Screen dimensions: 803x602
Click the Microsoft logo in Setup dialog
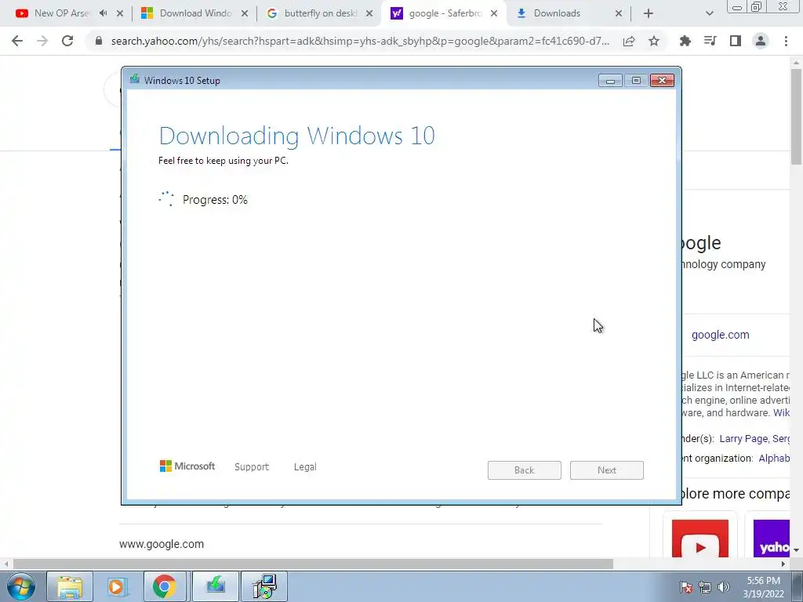(x=187, y=466)
